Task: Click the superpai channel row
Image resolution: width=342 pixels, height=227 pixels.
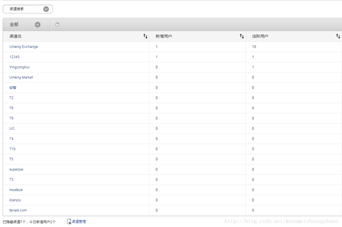Action: [16, 169]
